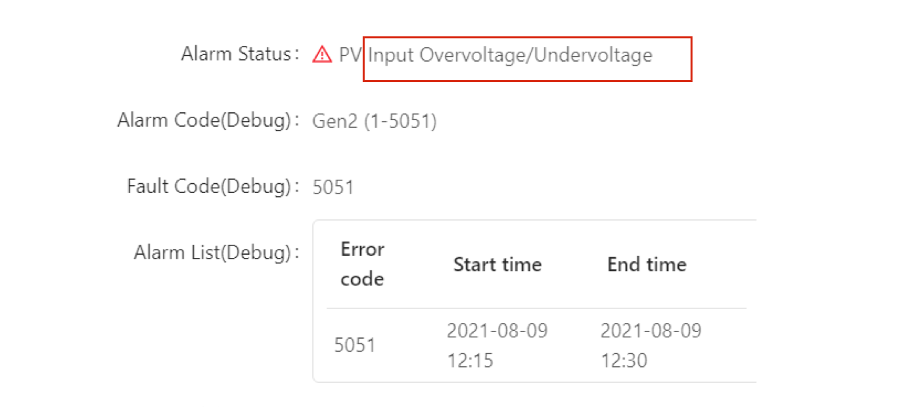Click the start time 2021-08-09 12:15 cell

coord(497,345)
